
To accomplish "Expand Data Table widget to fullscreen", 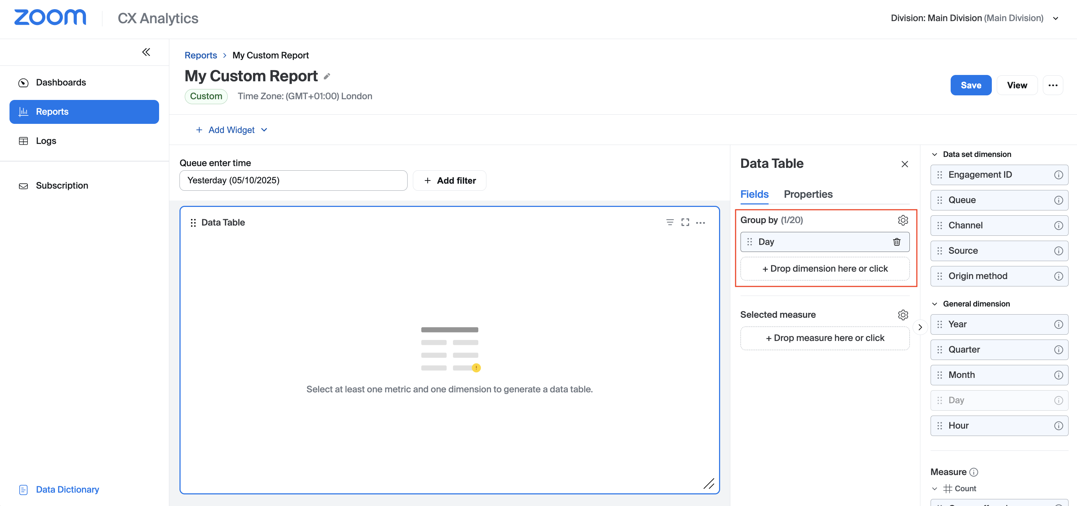I will pyautogui.click(x=685, y=222).
